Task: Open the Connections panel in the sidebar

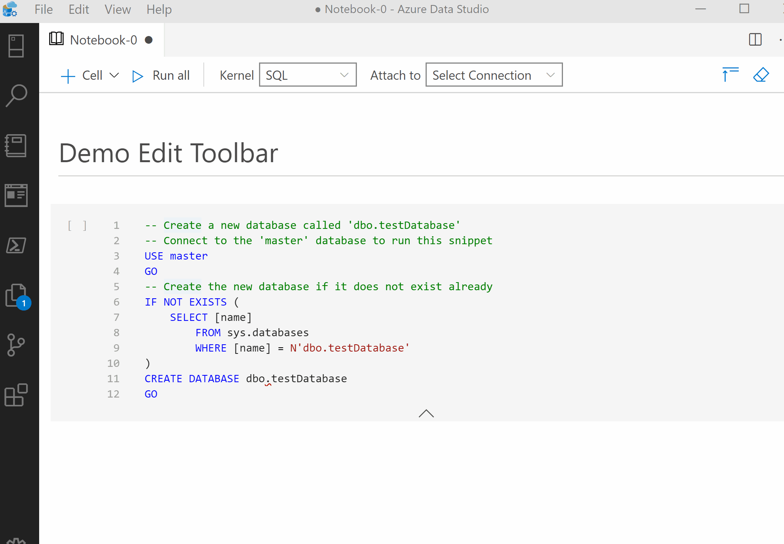Action: coord(16,45)
